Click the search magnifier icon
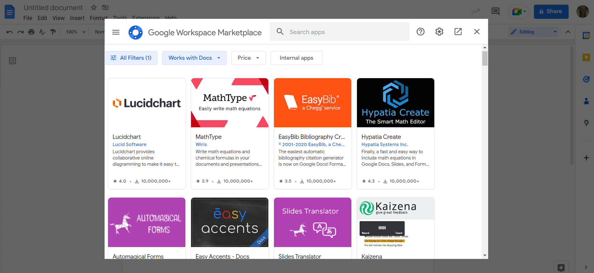 [280, 32]
